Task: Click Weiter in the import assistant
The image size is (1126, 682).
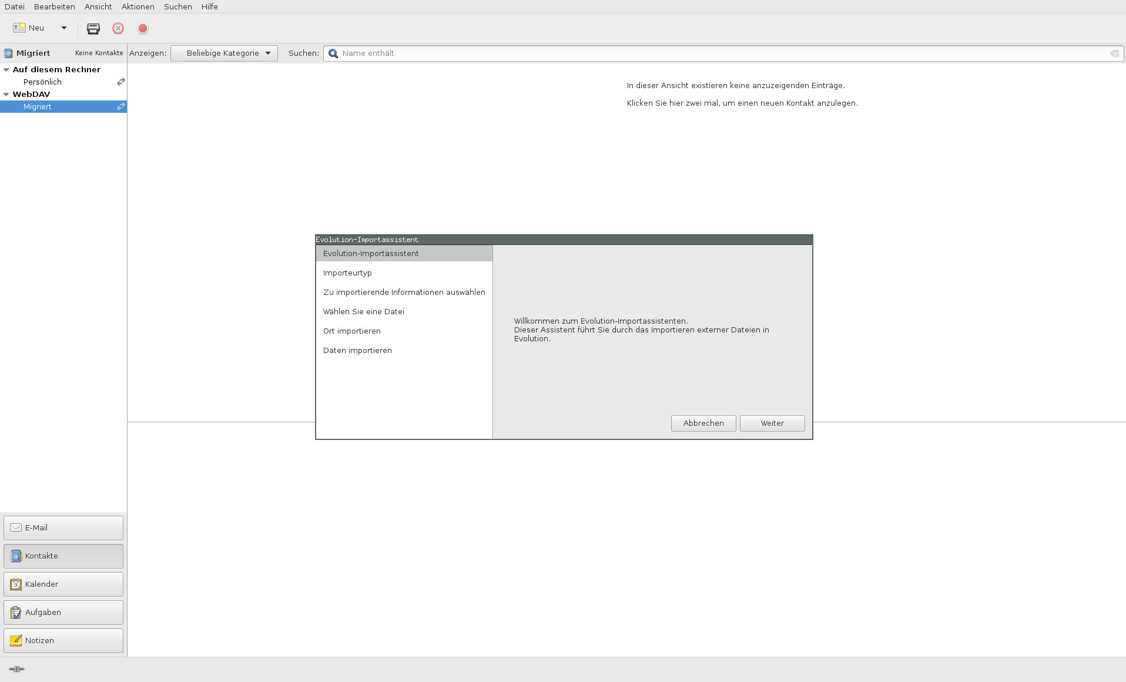Action: pyautogui.click(x=772, y=424)
